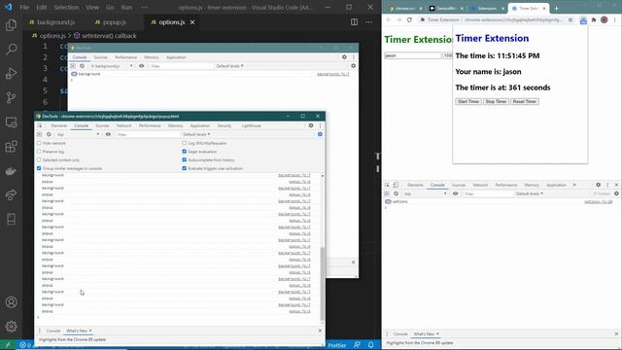Open the Manage gear in VS Code
622x350 pixels.
point(11,327)
